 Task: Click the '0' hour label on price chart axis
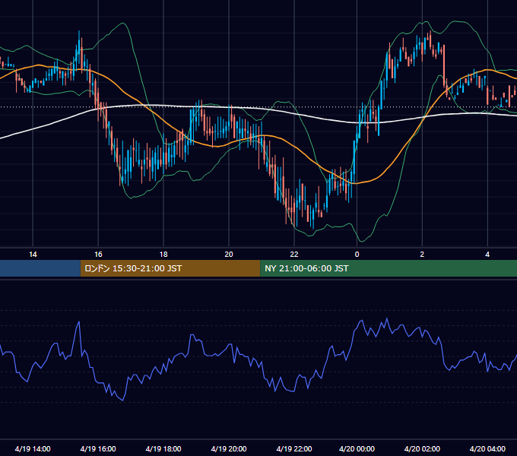click(357, 255)
